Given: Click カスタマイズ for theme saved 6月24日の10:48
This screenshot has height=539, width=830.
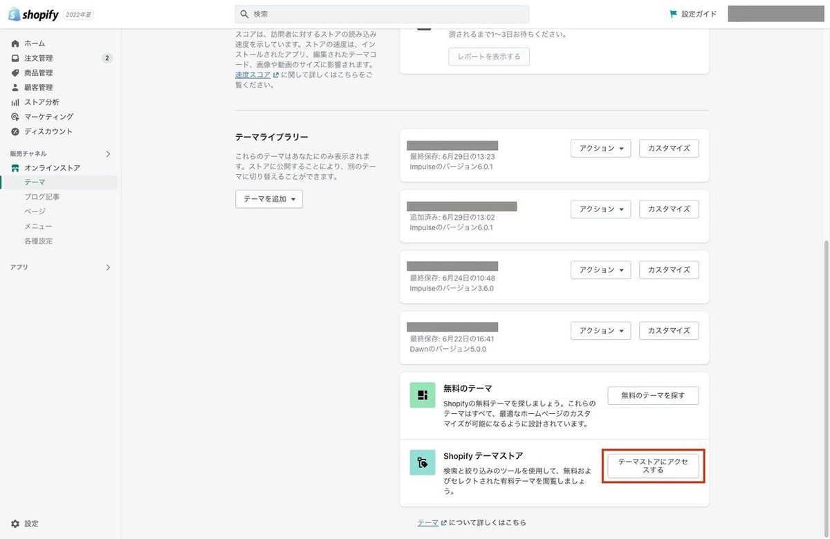Looking at the screenshot, I should (x=669, y=270).
